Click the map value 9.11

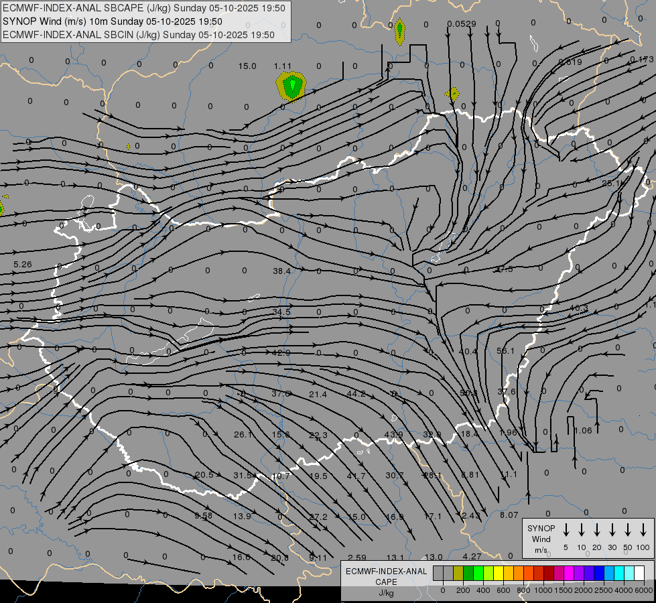318,557
